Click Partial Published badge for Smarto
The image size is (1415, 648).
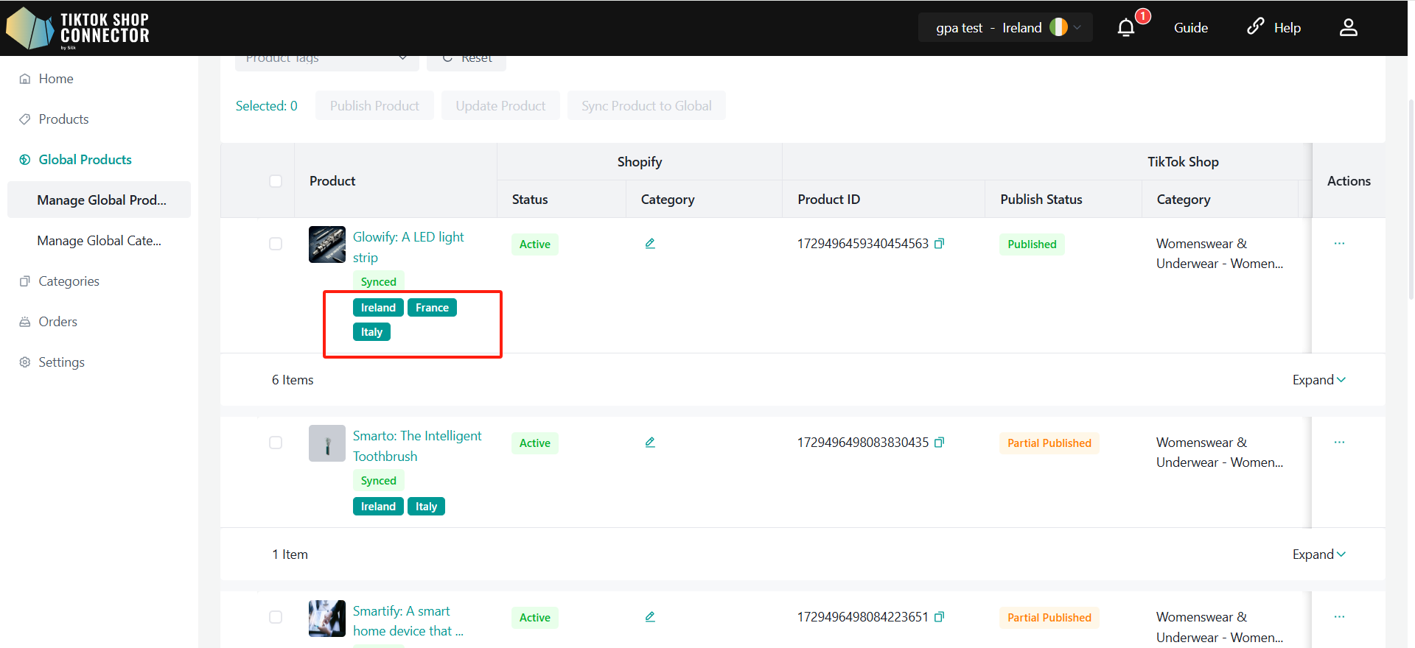[x=1049, y=443]
